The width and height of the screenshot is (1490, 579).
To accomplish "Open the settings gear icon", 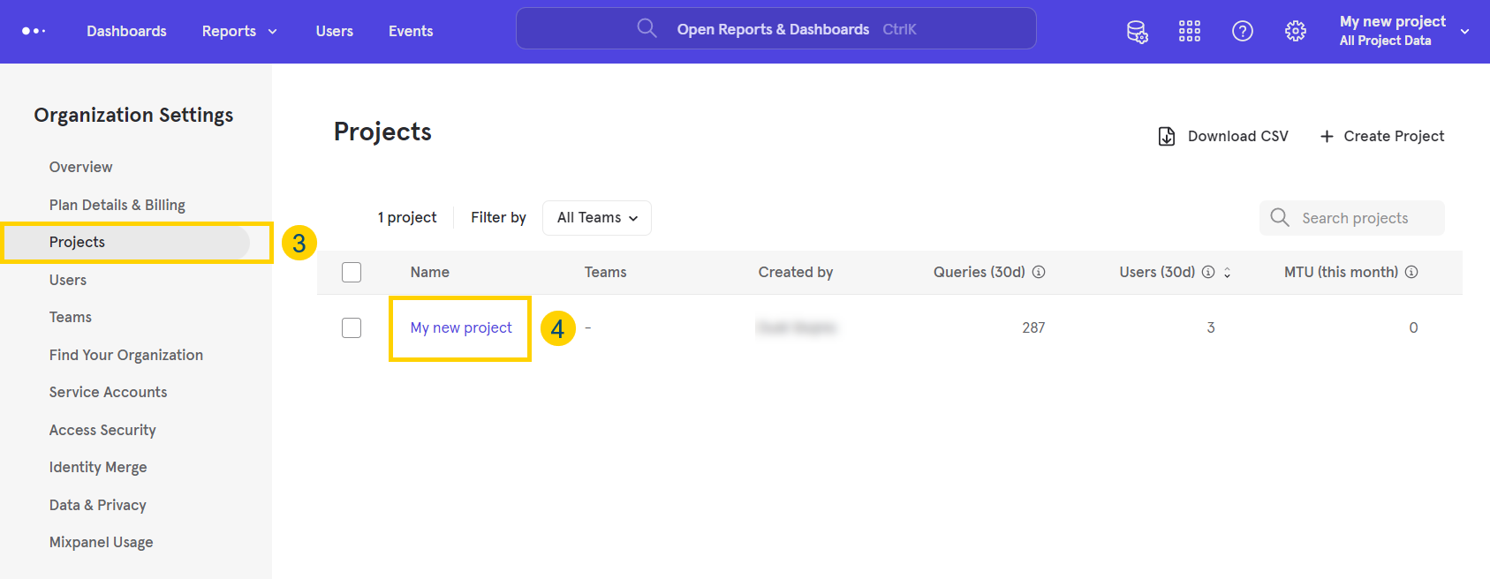I will pos(1295,32).
